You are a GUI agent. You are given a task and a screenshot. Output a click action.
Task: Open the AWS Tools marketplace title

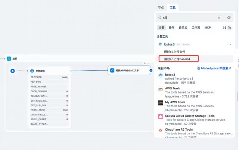(x=173, y=88)
